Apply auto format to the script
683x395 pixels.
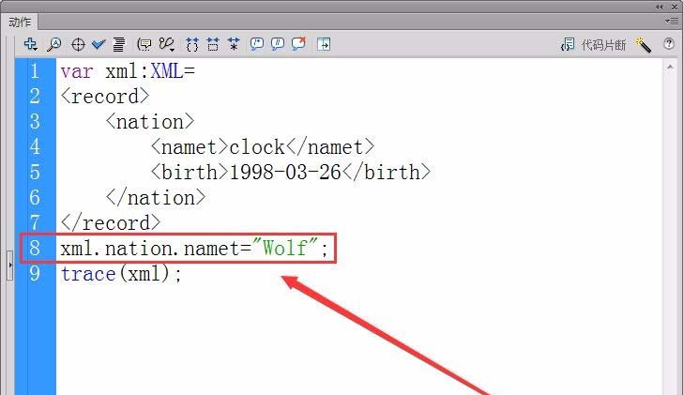(x=119, y=44)
